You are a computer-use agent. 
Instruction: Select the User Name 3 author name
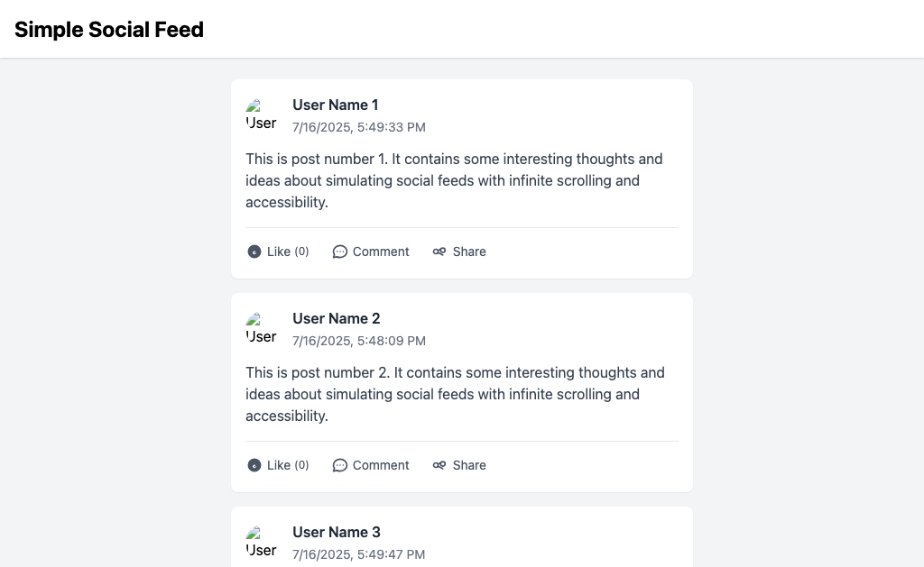point(337,532)
